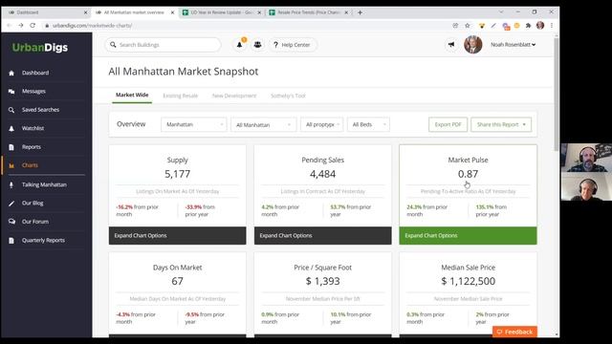Open the All Manhattan area dropdown

pyautogui.click(x=264, y=125)
